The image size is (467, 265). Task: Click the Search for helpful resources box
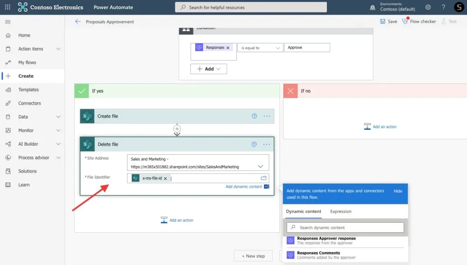click(x=251, y=7)
